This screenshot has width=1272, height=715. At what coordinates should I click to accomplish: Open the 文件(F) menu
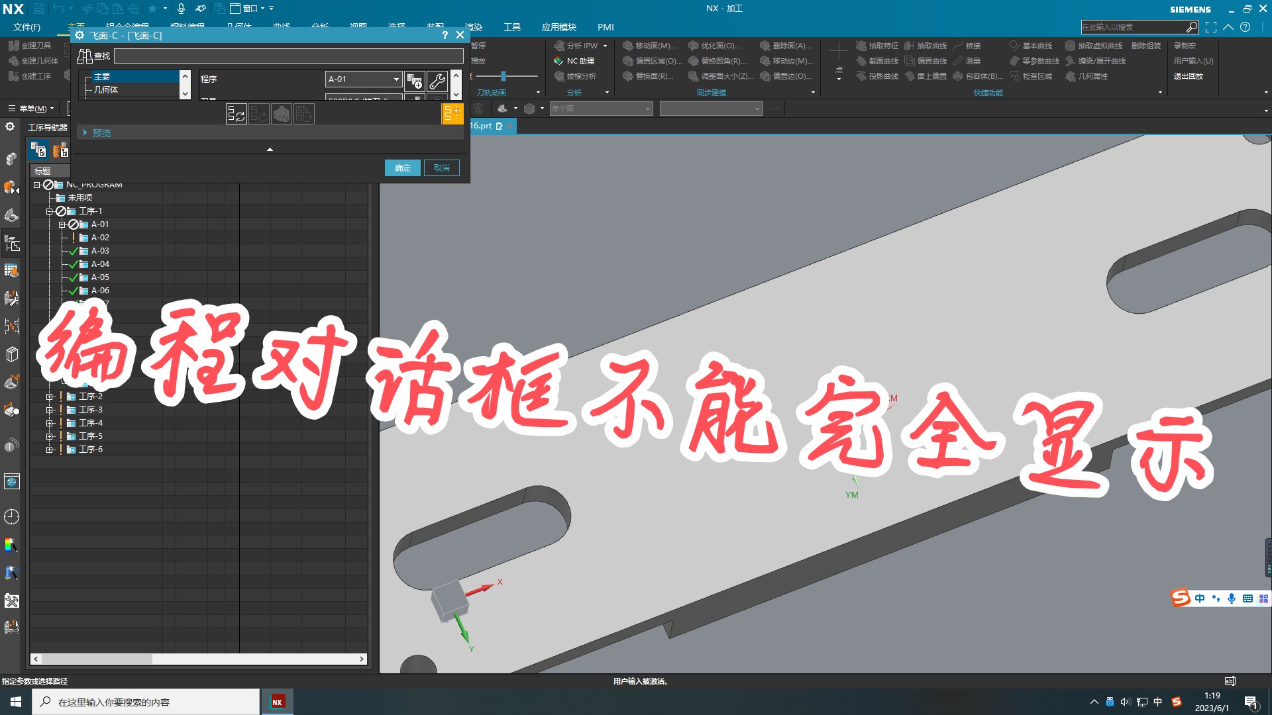pos(26,27)
